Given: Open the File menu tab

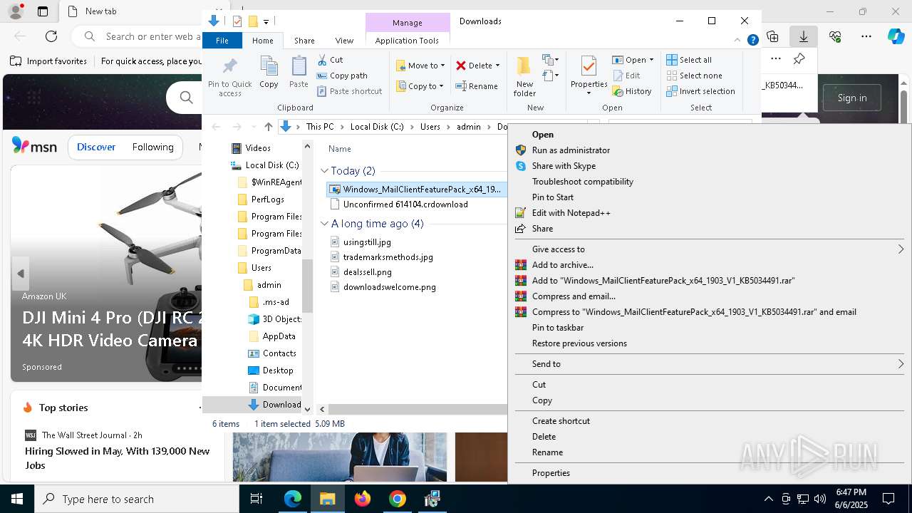Looking at the screenshot, I should coord(222,41).
